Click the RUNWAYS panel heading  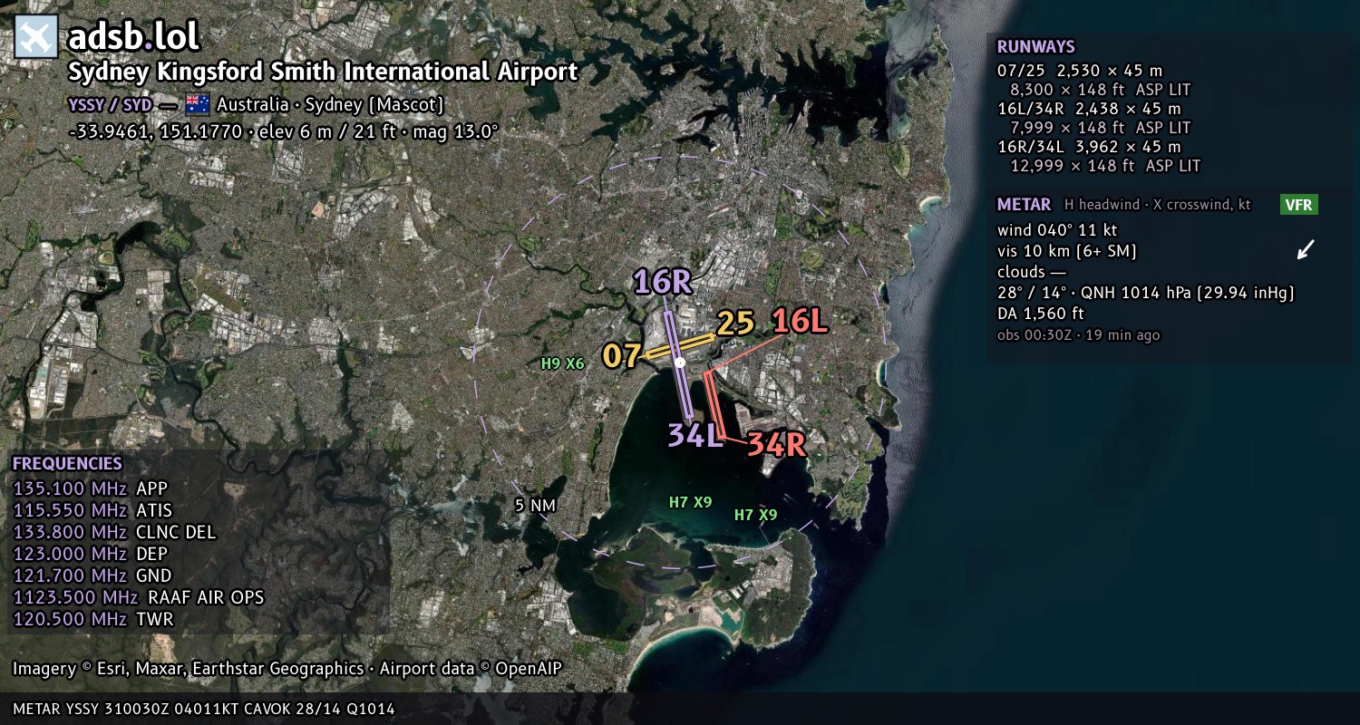click(x=1035, y=47)
